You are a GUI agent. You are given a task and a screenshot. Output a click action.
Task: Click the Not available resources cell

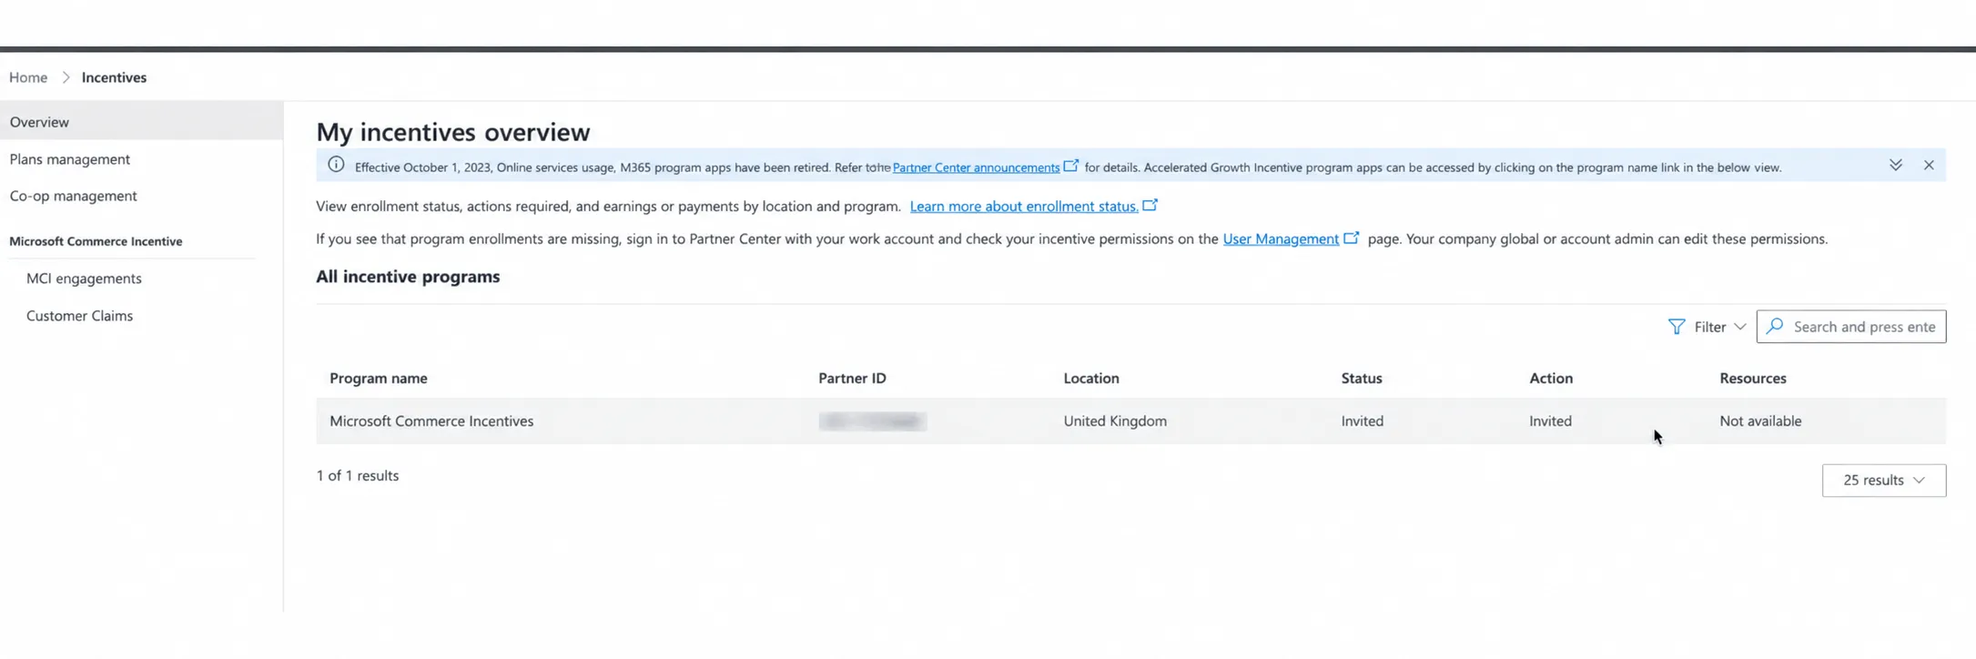click(x=1760, y=421)
